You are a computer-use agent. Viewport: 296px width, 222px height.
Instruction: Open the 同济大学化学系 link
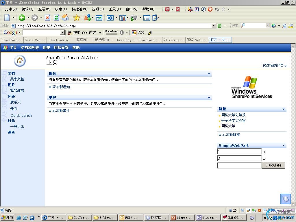(x=233, y=115)
